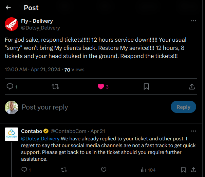Click the blue Reply button

[183, 107]
